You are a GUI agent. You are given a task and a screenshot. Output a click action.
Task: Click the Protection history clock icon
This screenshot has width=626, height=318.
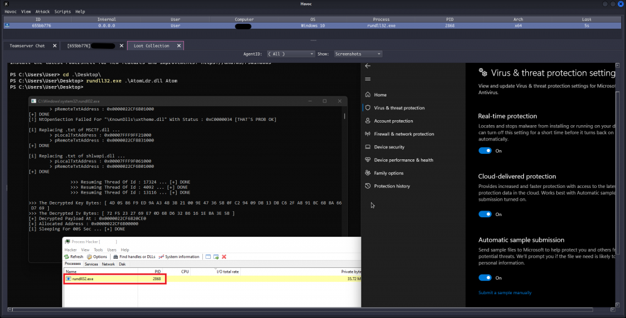click(367, 186)
